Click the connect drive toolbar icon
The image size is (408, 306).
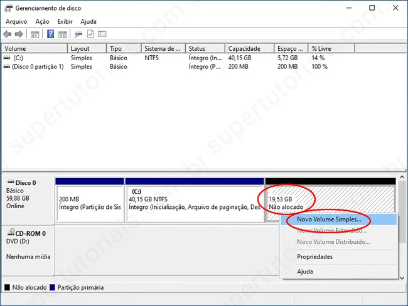click(x=78, y=34)
